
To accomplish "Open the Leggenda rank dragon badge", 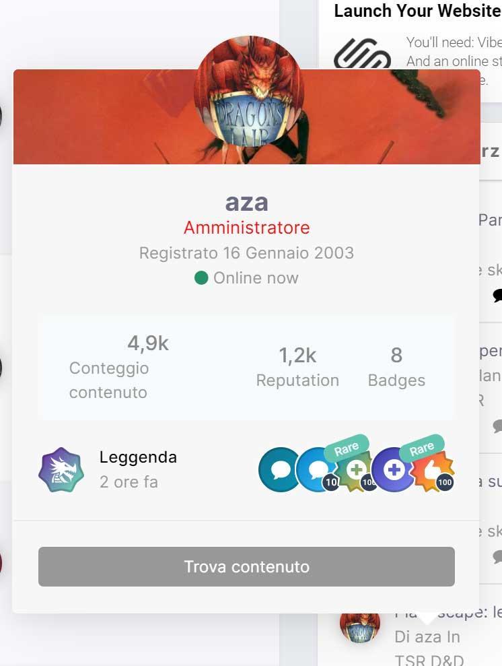I will click(61, 469).
